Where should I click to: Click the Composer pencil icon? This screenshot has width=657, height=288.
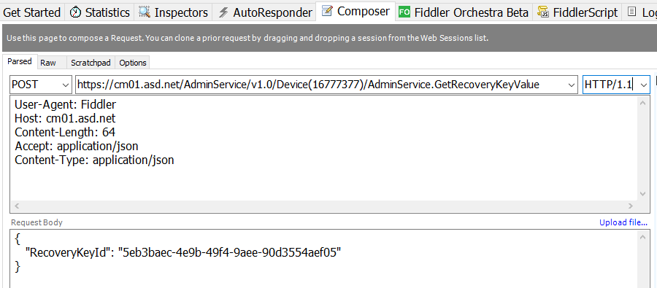click(x=327, y=12)
